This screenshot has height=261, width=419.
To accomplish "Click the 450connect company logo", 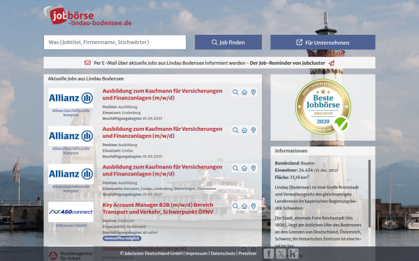I will pyautogui.click(x=71, y=212).
